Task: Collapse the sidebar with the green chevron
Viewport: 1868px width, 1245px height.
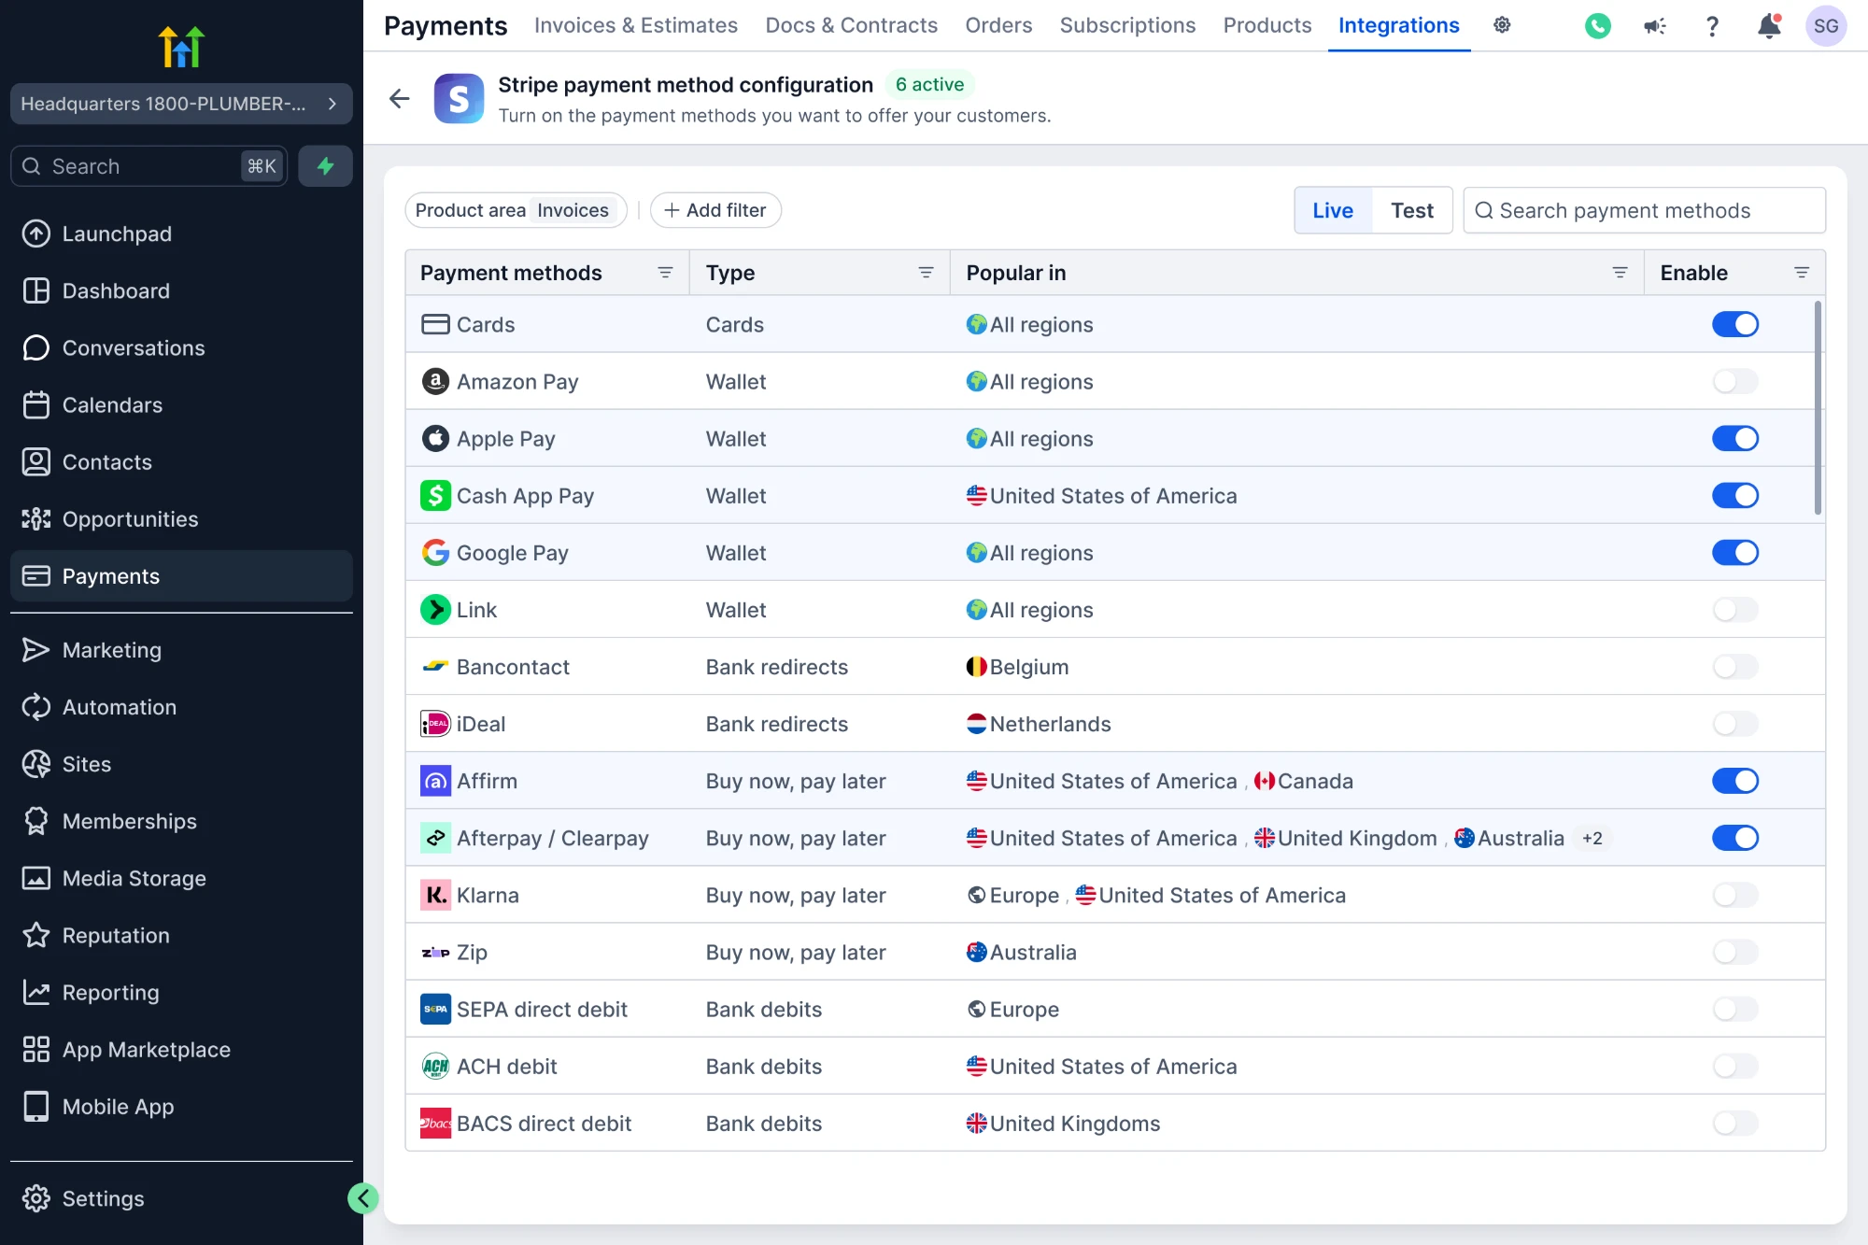Action: tap(362, 1198)
